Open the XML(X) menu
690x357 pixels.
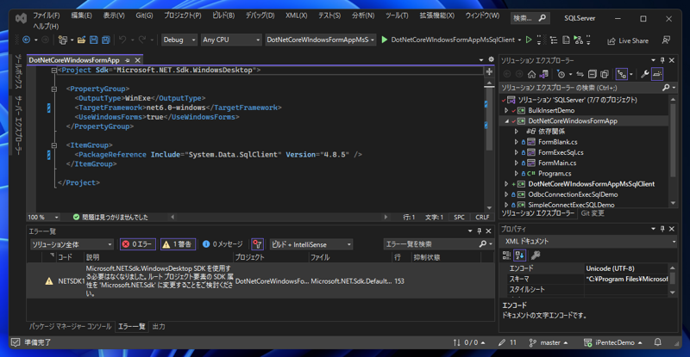click(296, 15)
